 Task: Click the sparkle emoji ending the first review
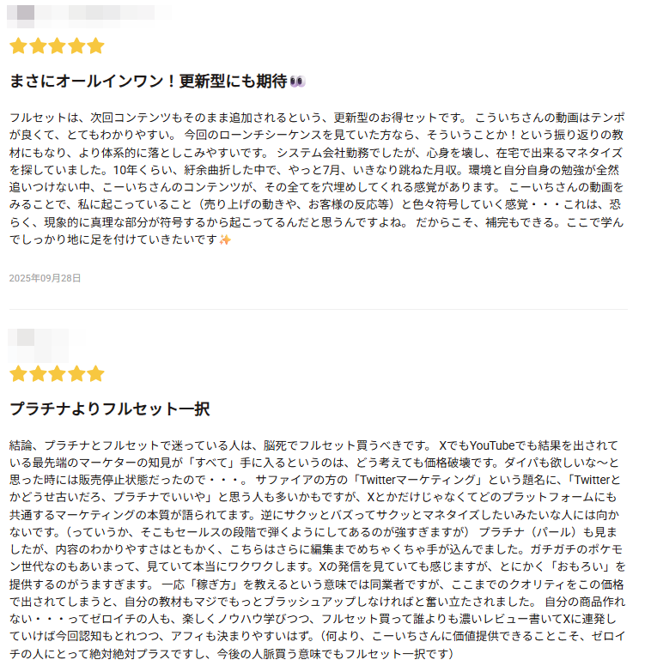(x=225, y=239)
